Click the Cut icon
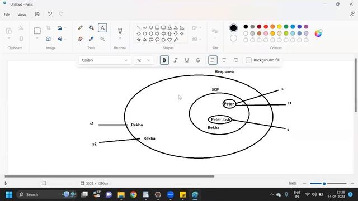358x201 pixels. coord(21,28)
